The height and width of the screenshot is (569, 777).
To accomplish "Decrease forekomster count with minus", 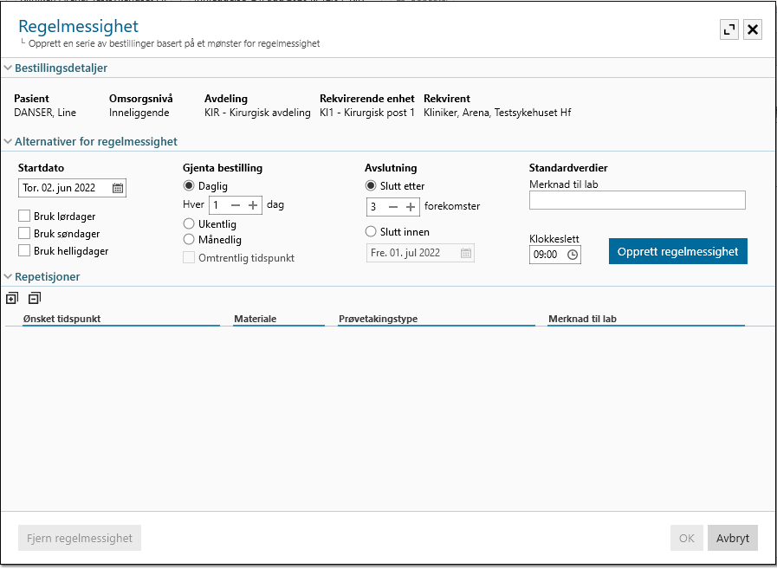I will pyautogui.click(x=392, y=207).
